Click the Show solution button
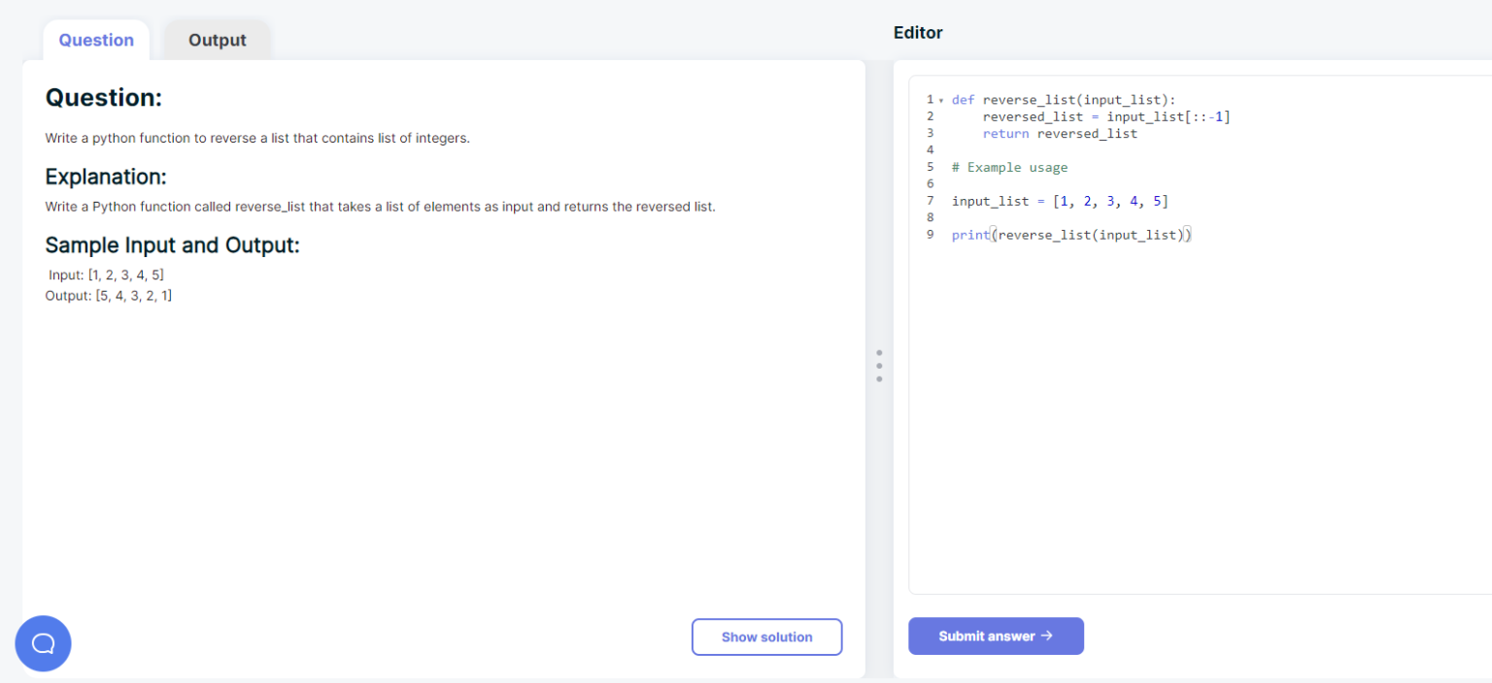 766,636
